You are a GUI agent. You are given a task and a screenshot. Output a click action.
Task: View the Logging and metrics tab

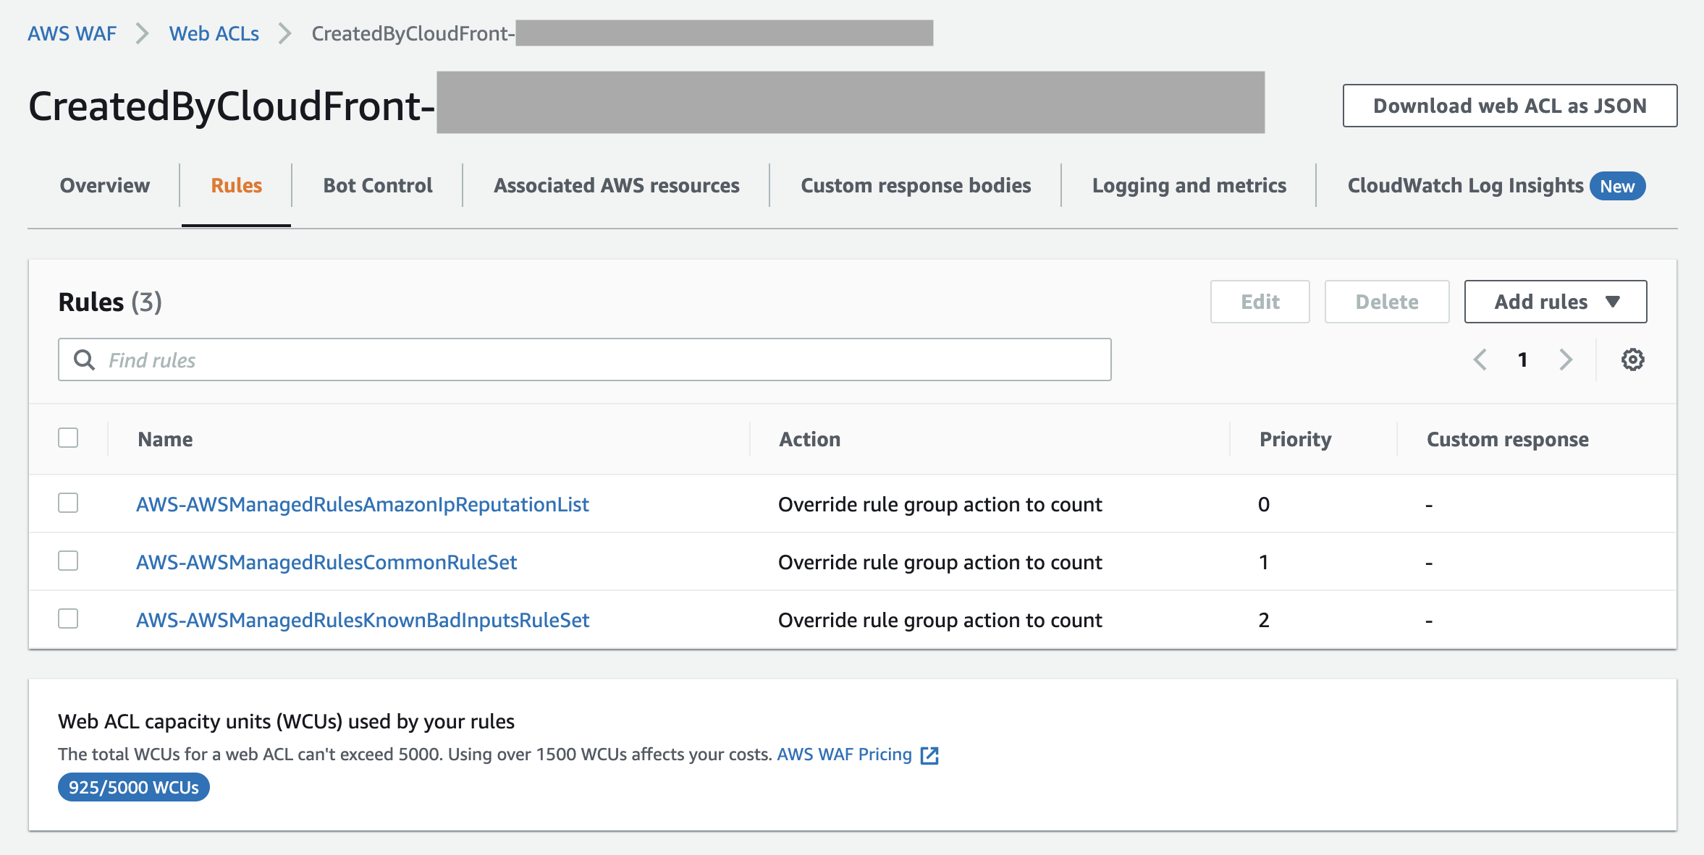1189,186
